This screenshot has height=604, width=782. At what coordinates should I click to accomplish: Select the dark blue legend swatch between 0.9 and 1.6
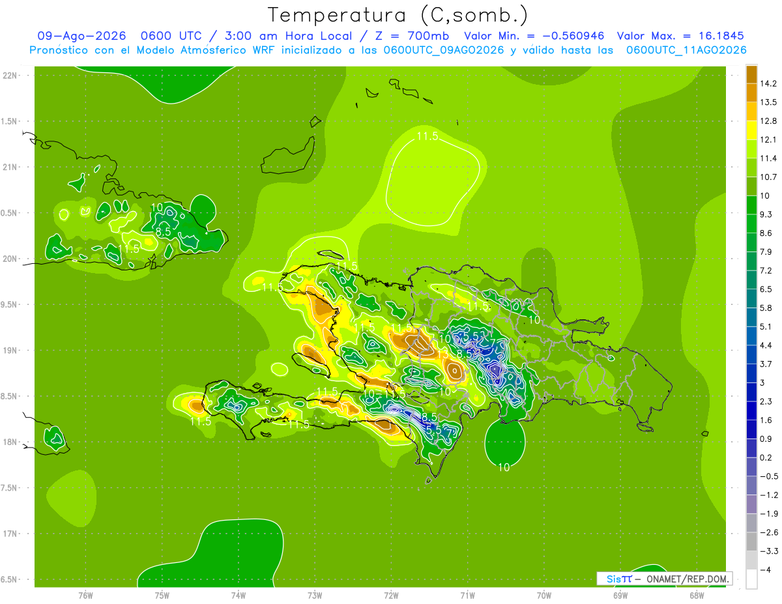point(751,429)
